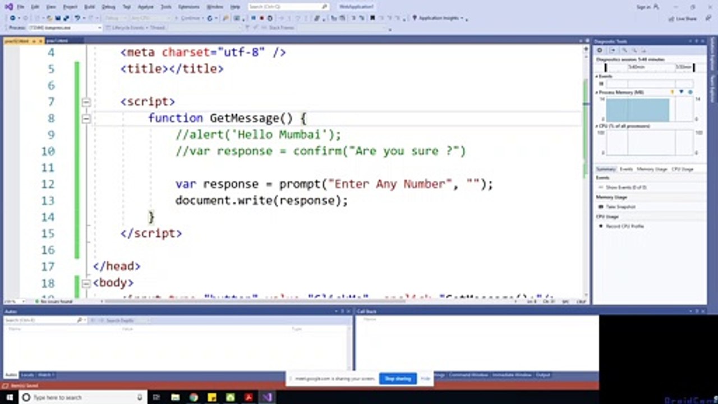The height and width of the screenshot is (404, 718).
Task: Switch to the Command Window tab
Action: [x=468, y=374]
